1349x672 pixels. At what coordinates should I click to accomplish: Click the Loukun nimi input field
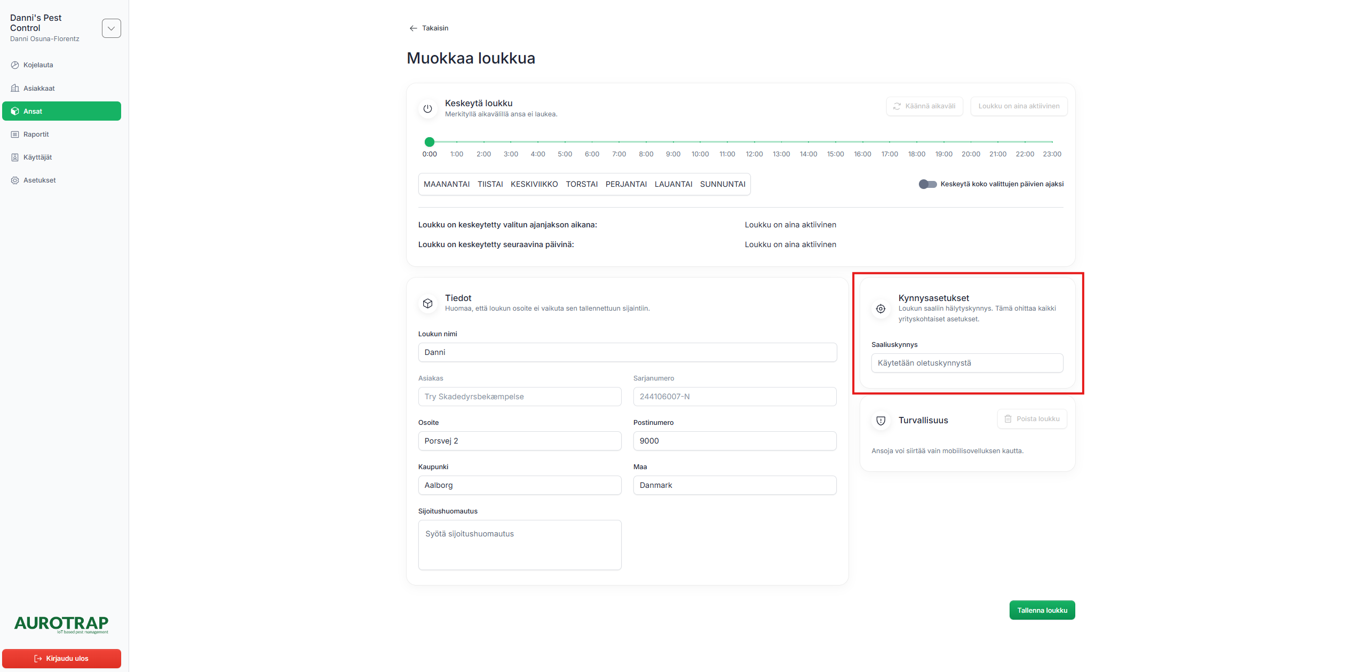click(x=627, y=352)
